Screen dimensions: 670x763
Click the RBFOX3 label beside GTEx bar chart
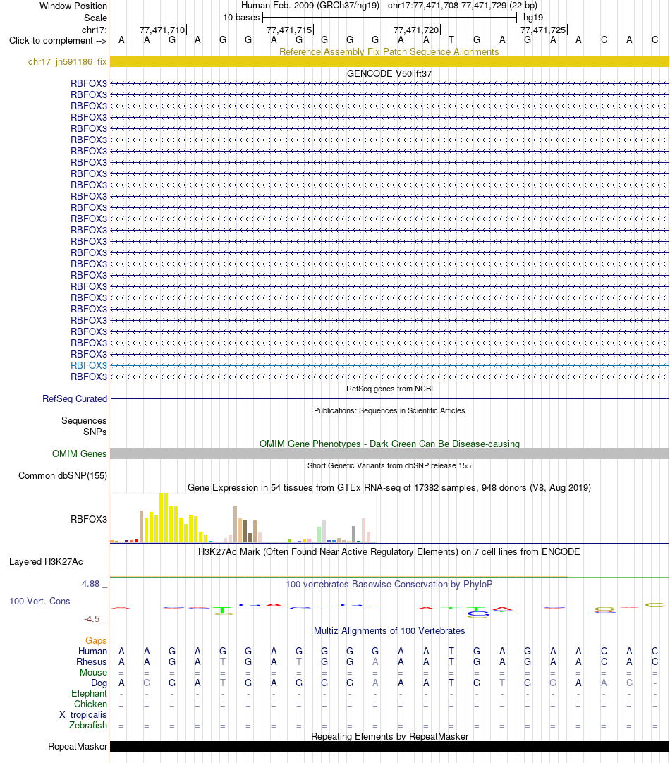point(89,519)
